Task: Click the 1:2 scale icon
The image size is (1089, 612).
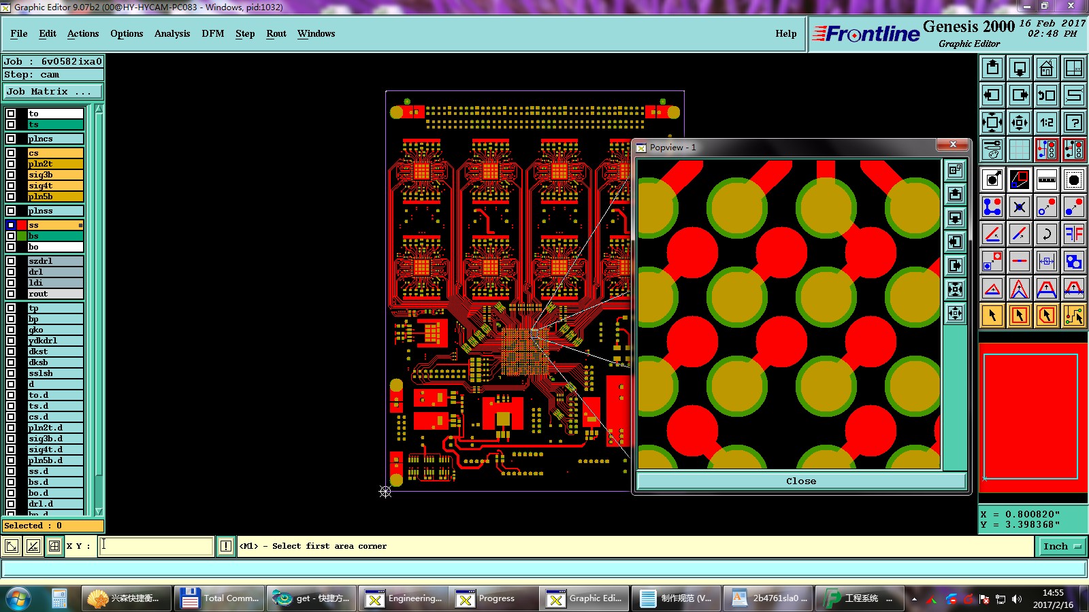Action: [1047, 122]
